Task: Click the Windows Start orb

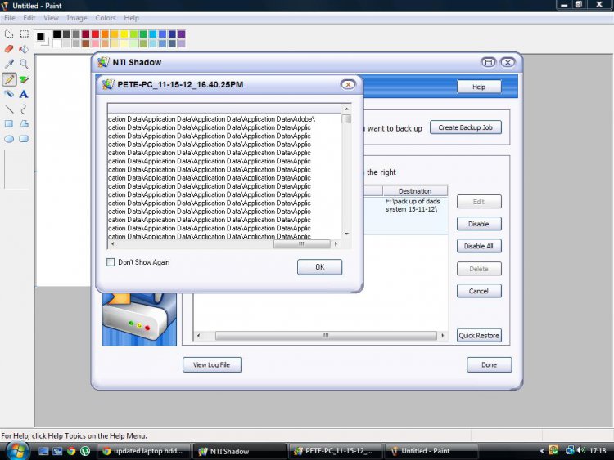Action: click(x=17, y=451)
